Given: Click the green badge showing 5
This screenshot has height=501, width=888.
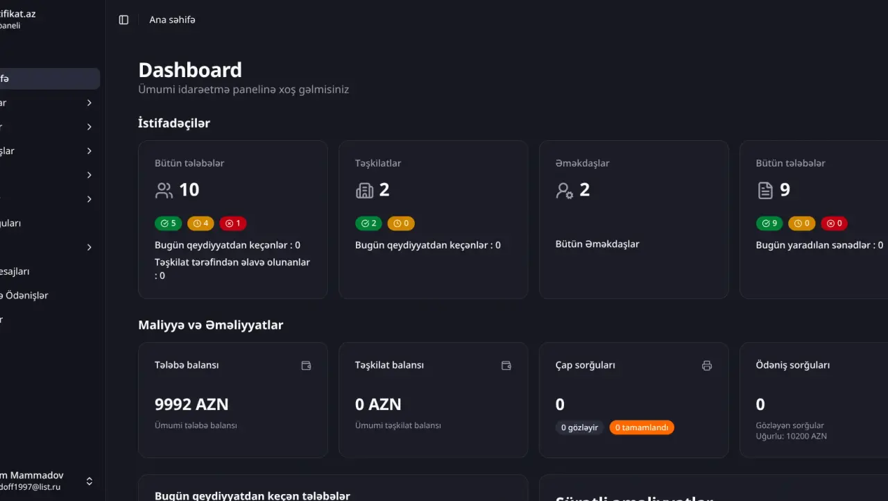Looking at the screenshot, I should click(x=168, y=223).
